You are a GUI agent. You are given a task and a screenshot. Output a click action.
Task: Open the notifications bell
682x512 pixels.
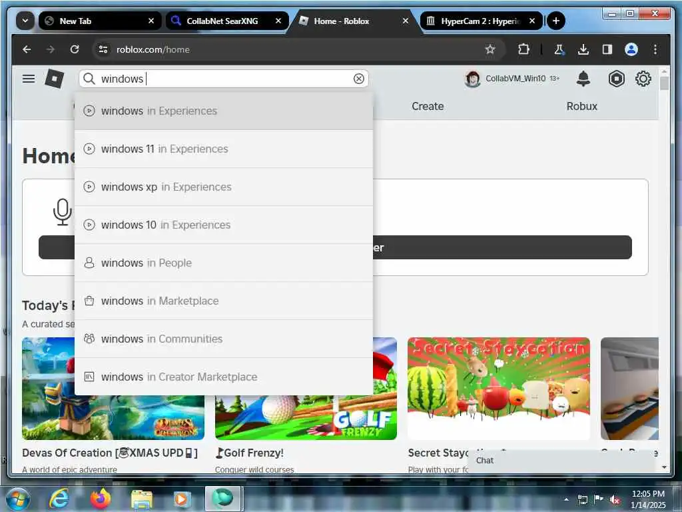pos(583,79)
